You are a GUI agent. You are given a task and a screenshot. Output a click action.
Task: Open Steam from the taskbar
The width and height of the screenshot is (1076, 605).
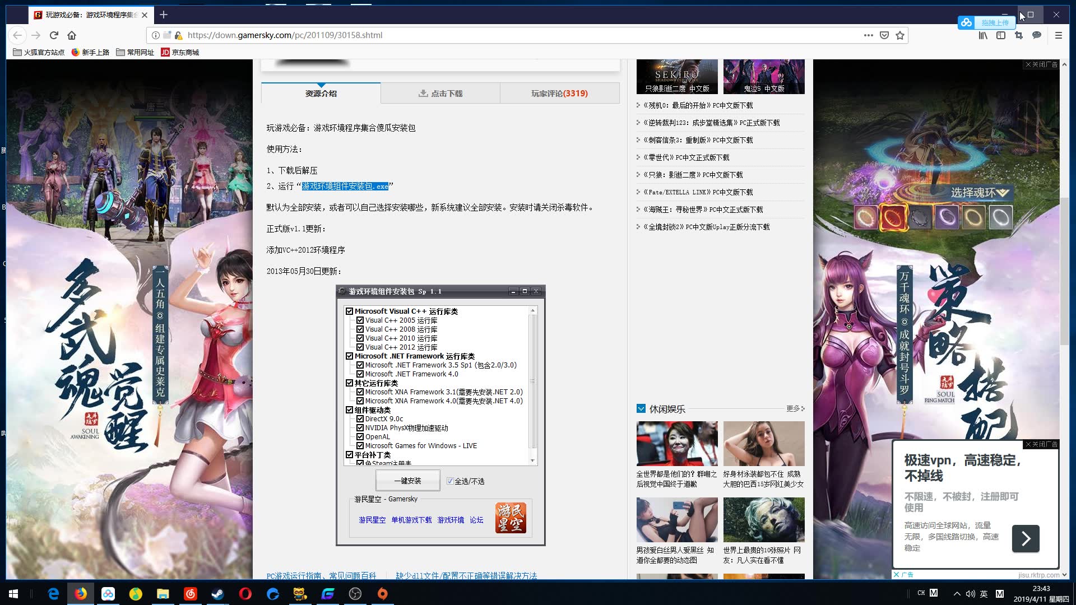tap(217, 594)
